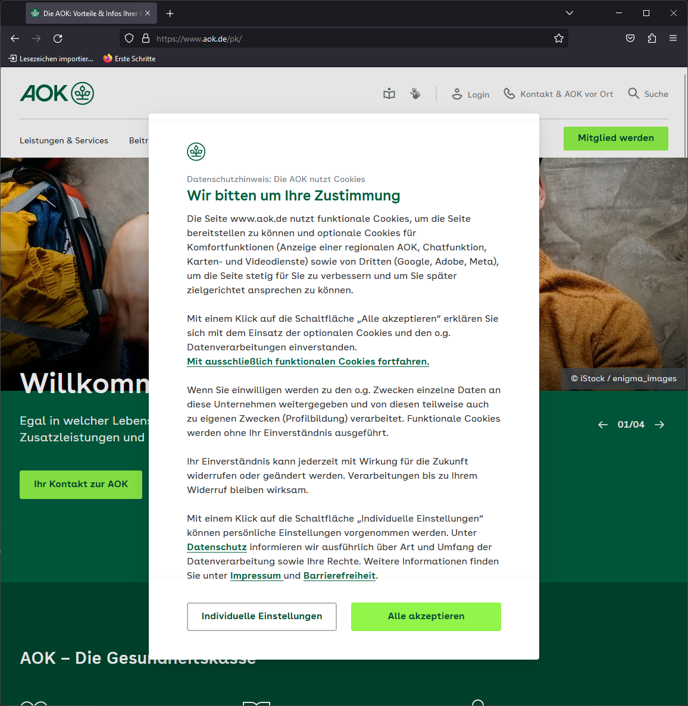Open the Suche magnifier icon
This screenshot has height=706, width=688.
633,93
